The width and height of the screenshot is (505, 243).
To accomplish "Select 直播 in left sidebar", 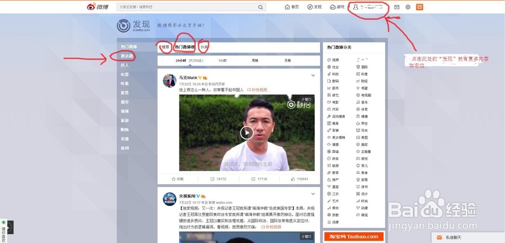I will tap(125, 139).
